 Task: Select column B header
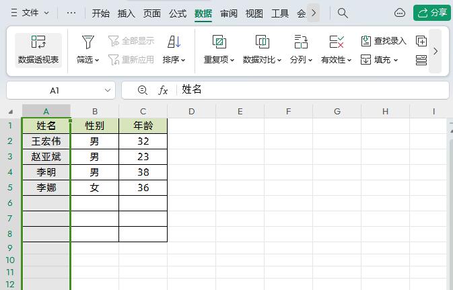(x=95, y=111)
